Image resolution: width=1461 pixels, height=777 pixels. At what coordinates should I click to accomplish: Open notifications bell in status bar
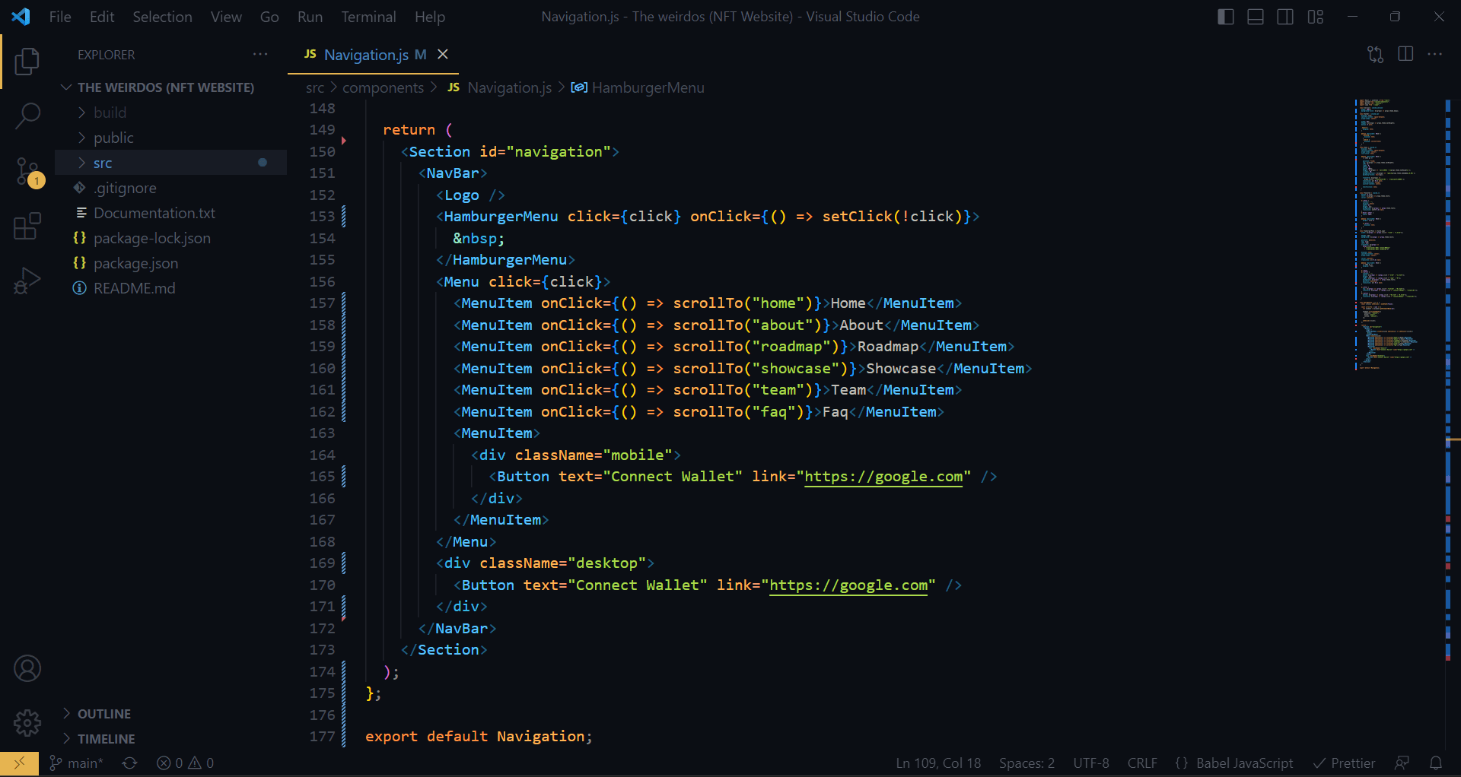pos(1437,763)
